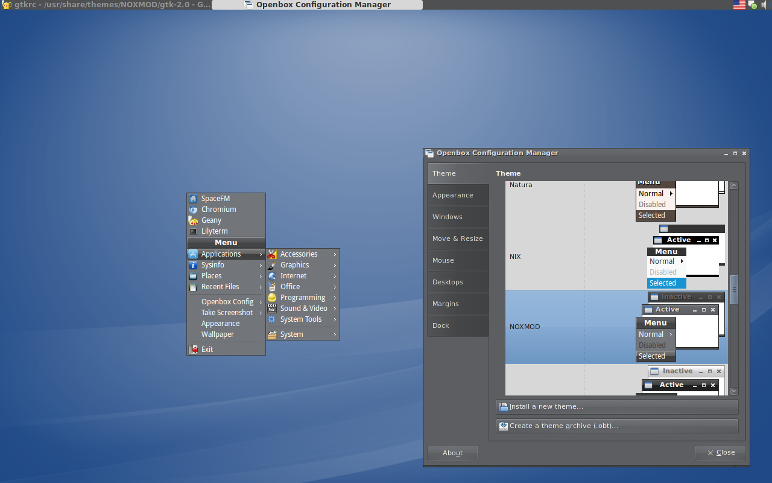Launch SpaceFM from its home icon

click(193, 199)
